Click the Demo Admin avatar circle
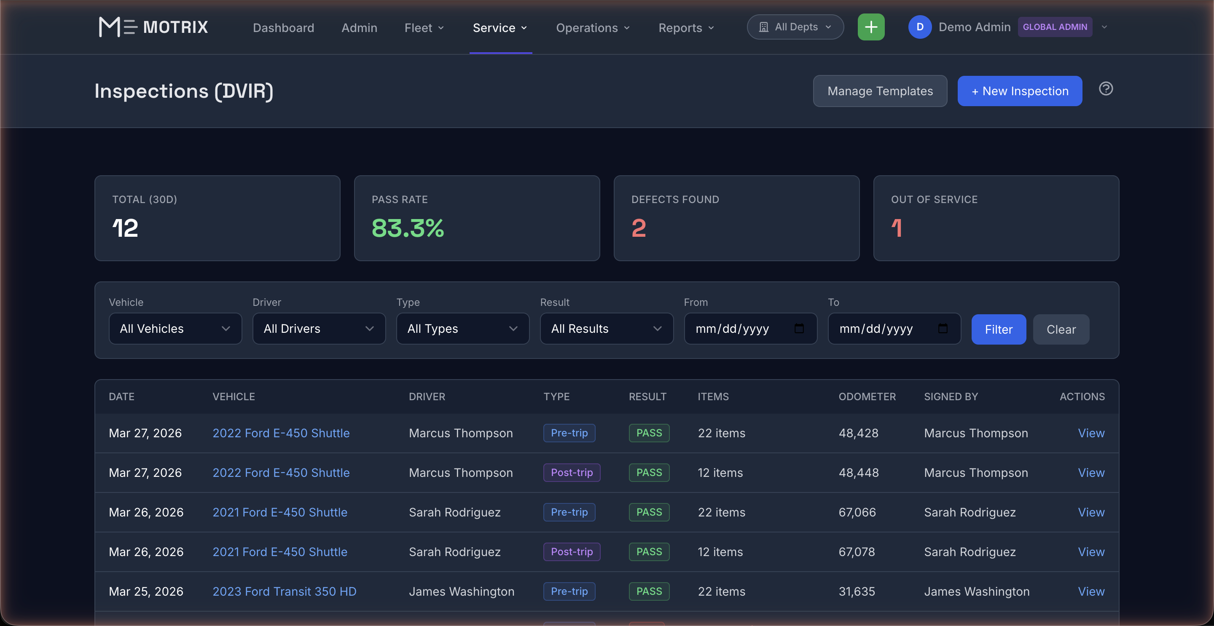This screenshot has height=626, width=1214. click(x=919, y=27)
